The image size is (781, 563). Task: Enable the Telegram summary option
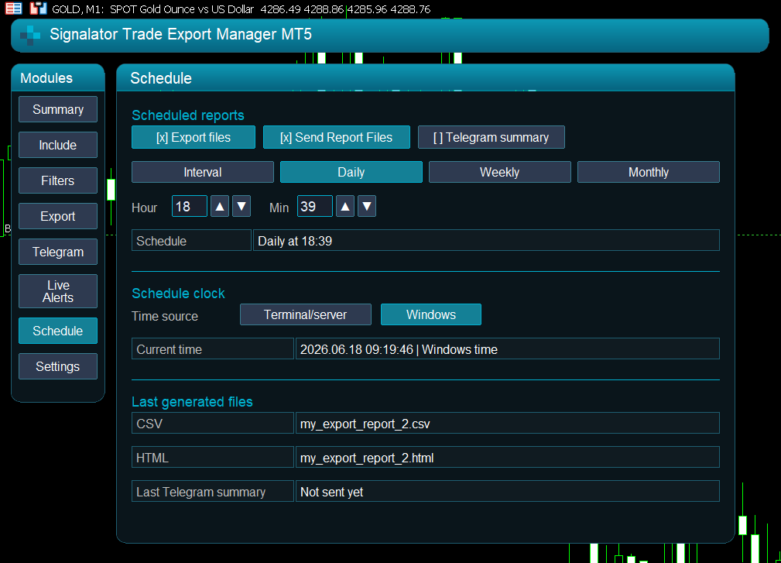(x=491, y=137)
